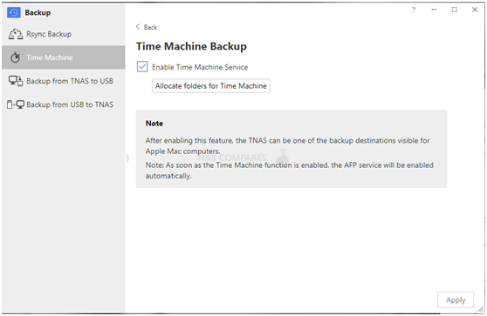
Task: Open Backup from USB to TNAS
Action: [64, 104]
